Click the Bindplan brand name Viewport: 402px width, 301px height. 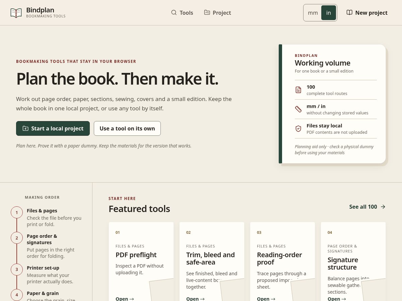[40, 10]
